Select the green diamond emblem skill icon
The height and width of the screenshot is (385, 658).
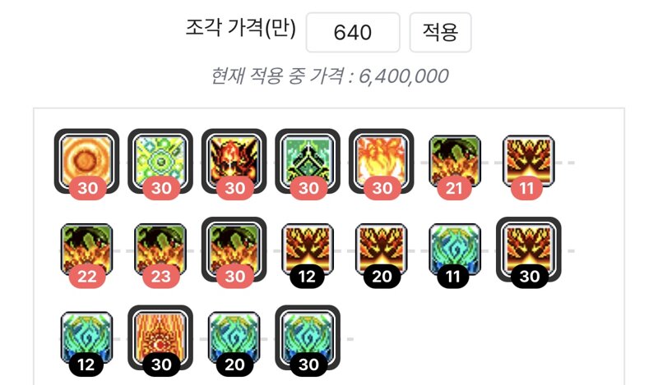pos(308,161)
